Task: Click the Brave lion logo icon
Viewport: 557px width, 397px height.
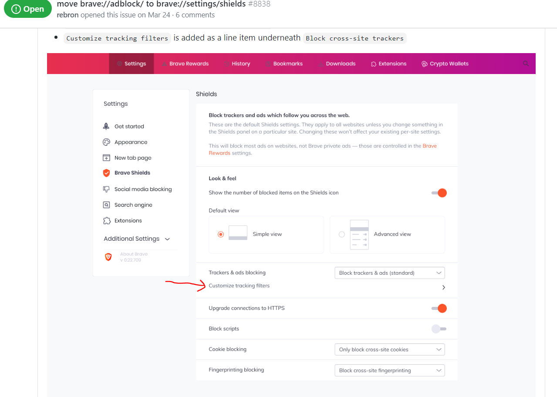Action: pos(108,257)
